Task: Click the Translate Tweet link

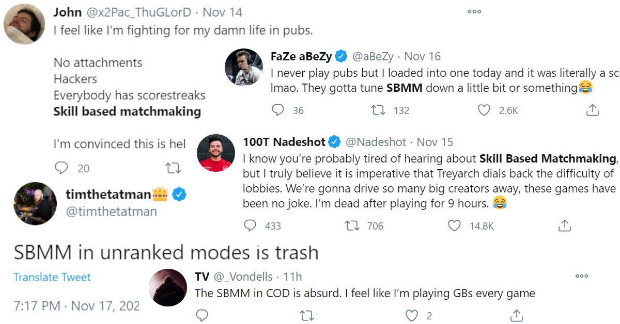Action: (51, 277)
